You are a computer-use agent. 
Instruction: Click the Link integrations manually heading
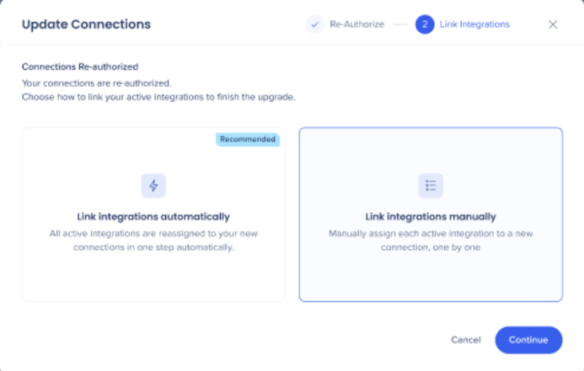tap(431, 217)
